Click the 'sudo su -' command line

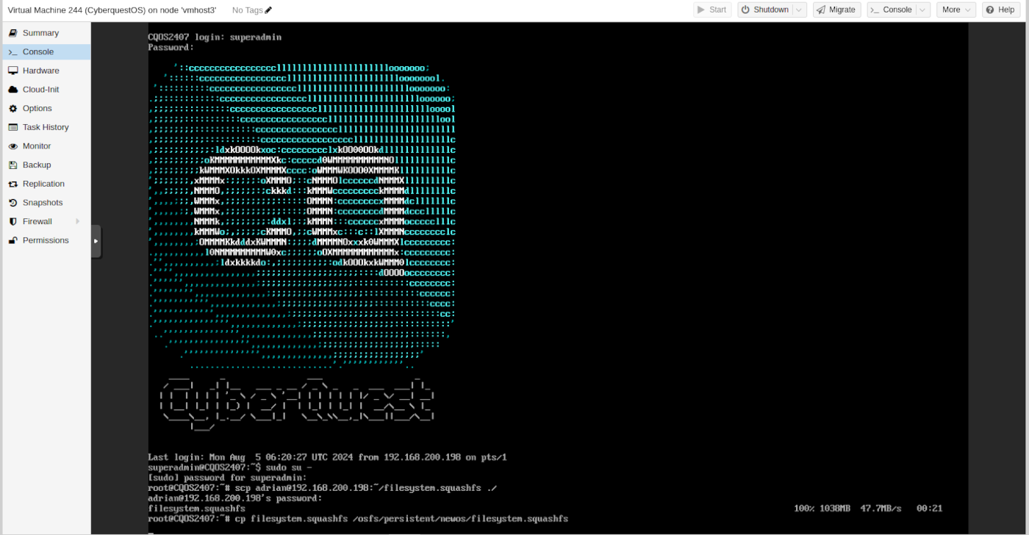231,467
